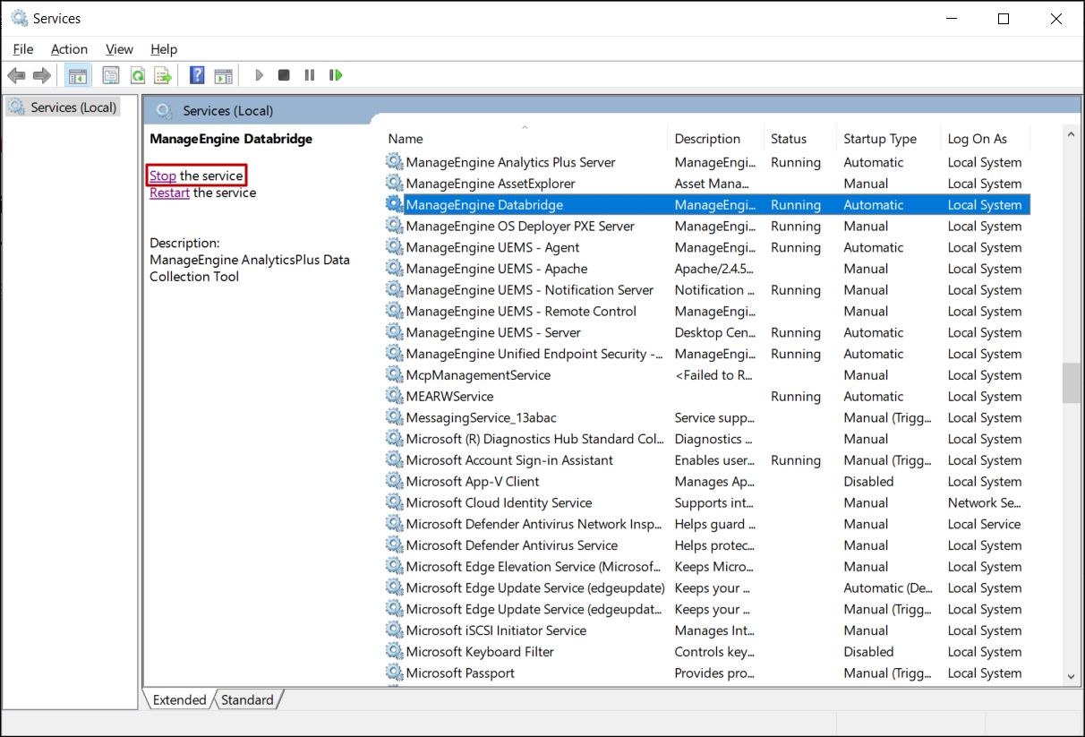The height and width of the screenshot is (737, 1085).
Task: Open the Action menu
Action: point(69,49)
